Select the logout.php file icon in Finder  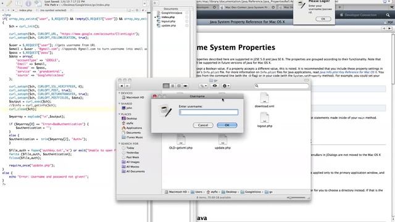click(265, 118)
